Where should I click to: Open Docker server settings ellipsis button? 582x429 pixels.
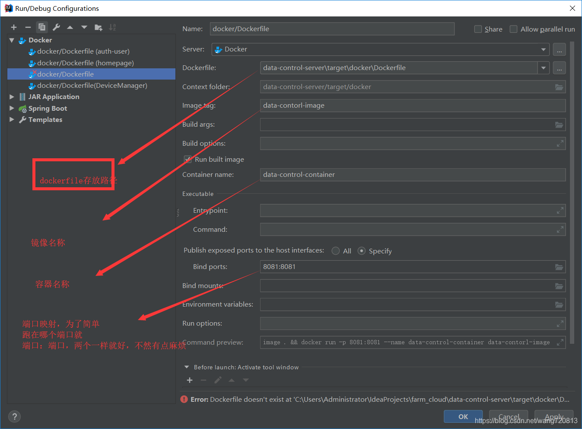[x=559, y=49]
